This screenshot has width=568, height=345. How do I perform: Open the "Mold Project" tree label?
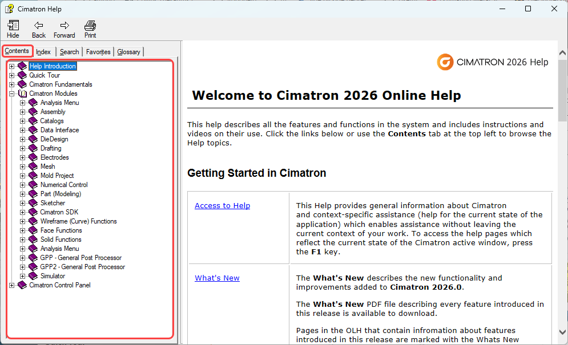[x=57, y=175]
